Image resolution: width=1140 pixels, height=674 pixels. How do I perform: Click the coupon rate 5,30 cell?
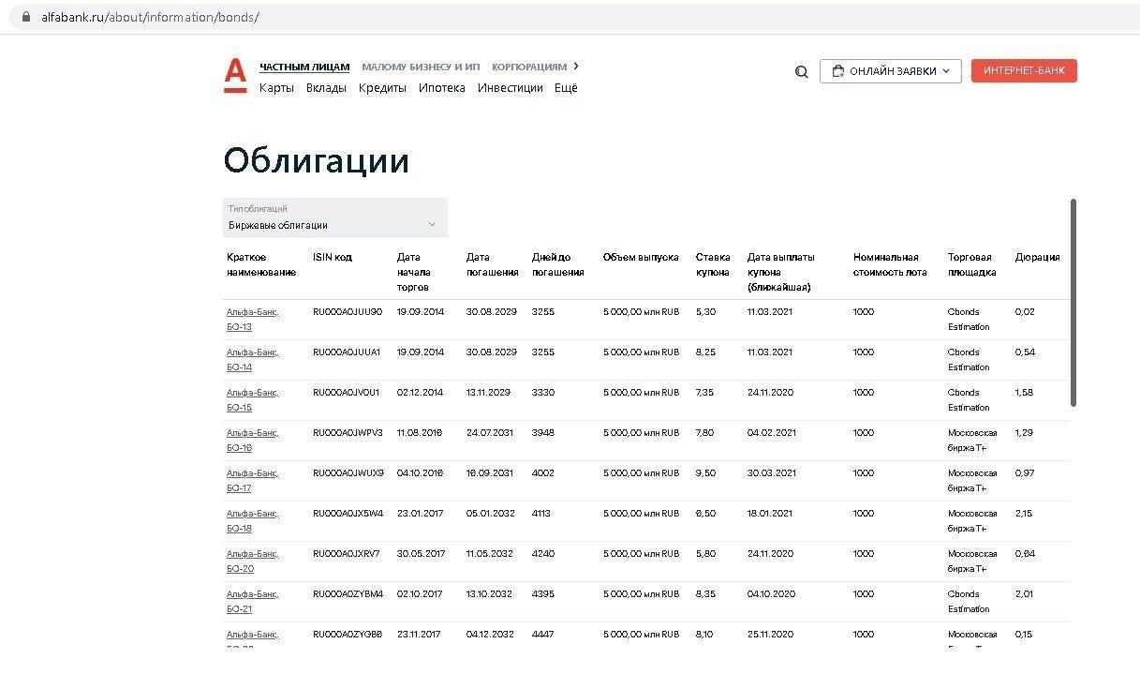(x=706, y=312)
